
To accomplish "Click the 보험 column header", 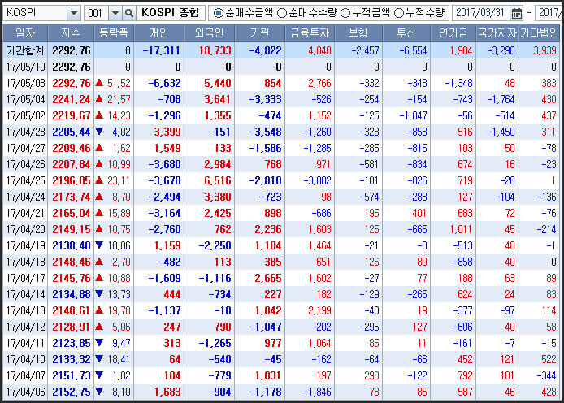I will click(x=358, y=33).
